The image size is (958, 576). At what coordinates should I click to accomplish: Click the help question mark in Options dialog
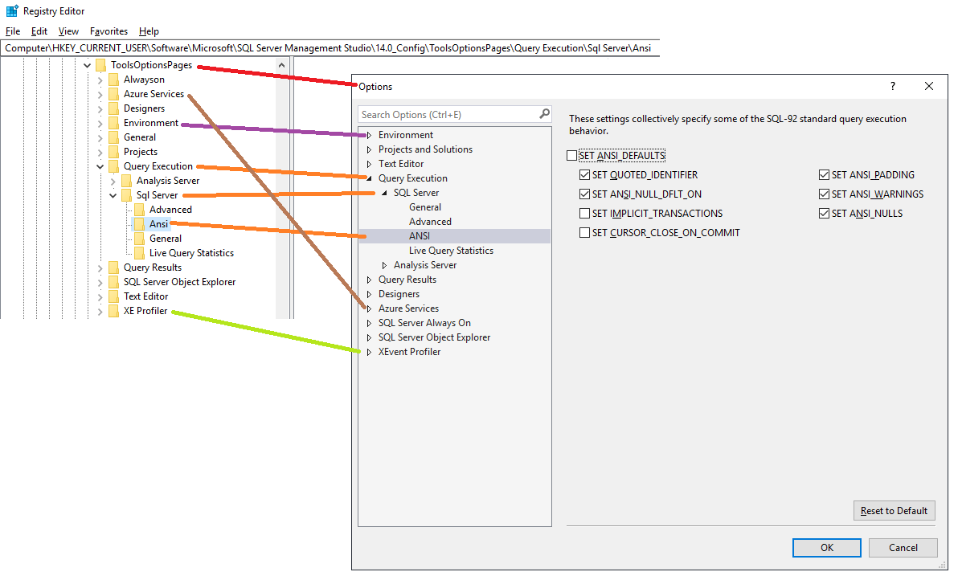(x=893, y=86)
